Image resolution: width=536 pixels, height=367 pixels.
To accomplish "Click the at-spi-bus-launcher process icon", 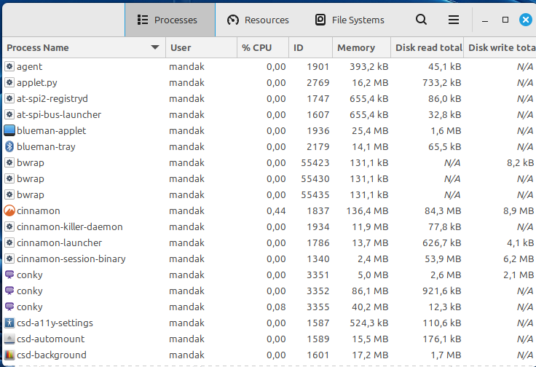I will [x=9, y=114].
